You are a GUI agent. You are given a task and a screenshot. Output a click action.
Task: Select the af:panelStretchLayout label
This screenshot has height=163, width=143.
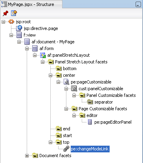(x=68, y=55)
